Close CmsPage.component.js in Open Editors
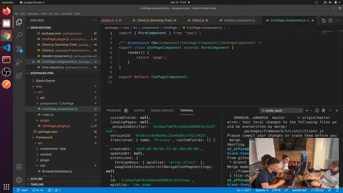 coord(33,62)
